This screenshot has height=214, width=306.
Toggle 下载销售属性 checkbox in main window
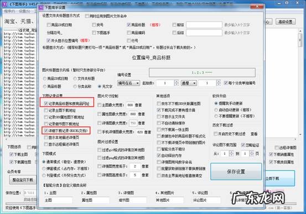click(x=271, y=154)
